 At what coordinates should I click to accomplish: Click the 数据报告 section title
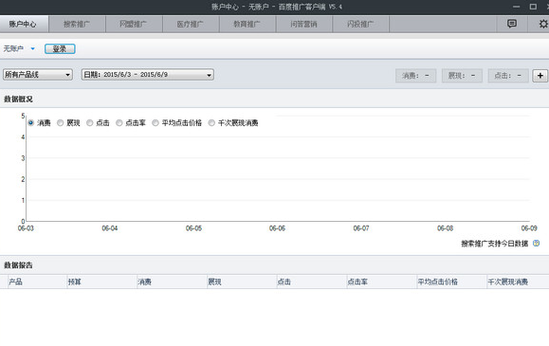pyautogui.click(x=18, y=265)
